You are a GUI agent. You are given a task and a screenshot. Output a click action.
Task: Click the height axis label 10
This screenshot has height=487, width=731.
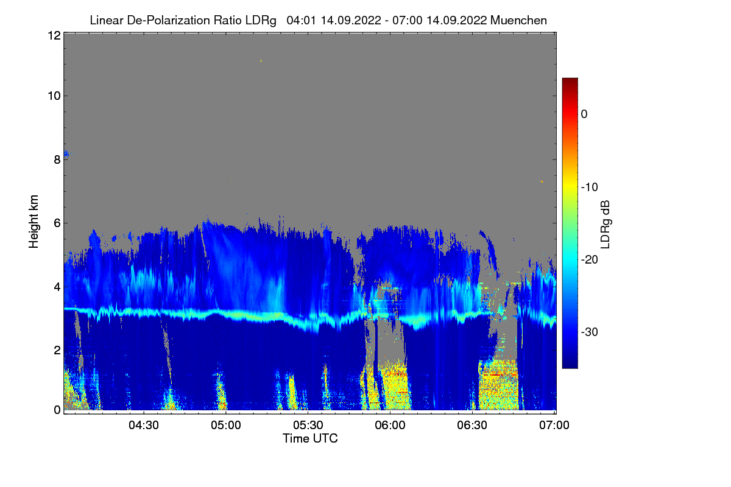[x=53, y=96]
